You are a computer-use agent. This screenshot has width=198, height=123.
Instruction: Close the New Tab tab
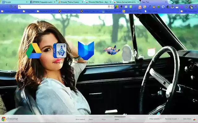(x=166, y=2)
